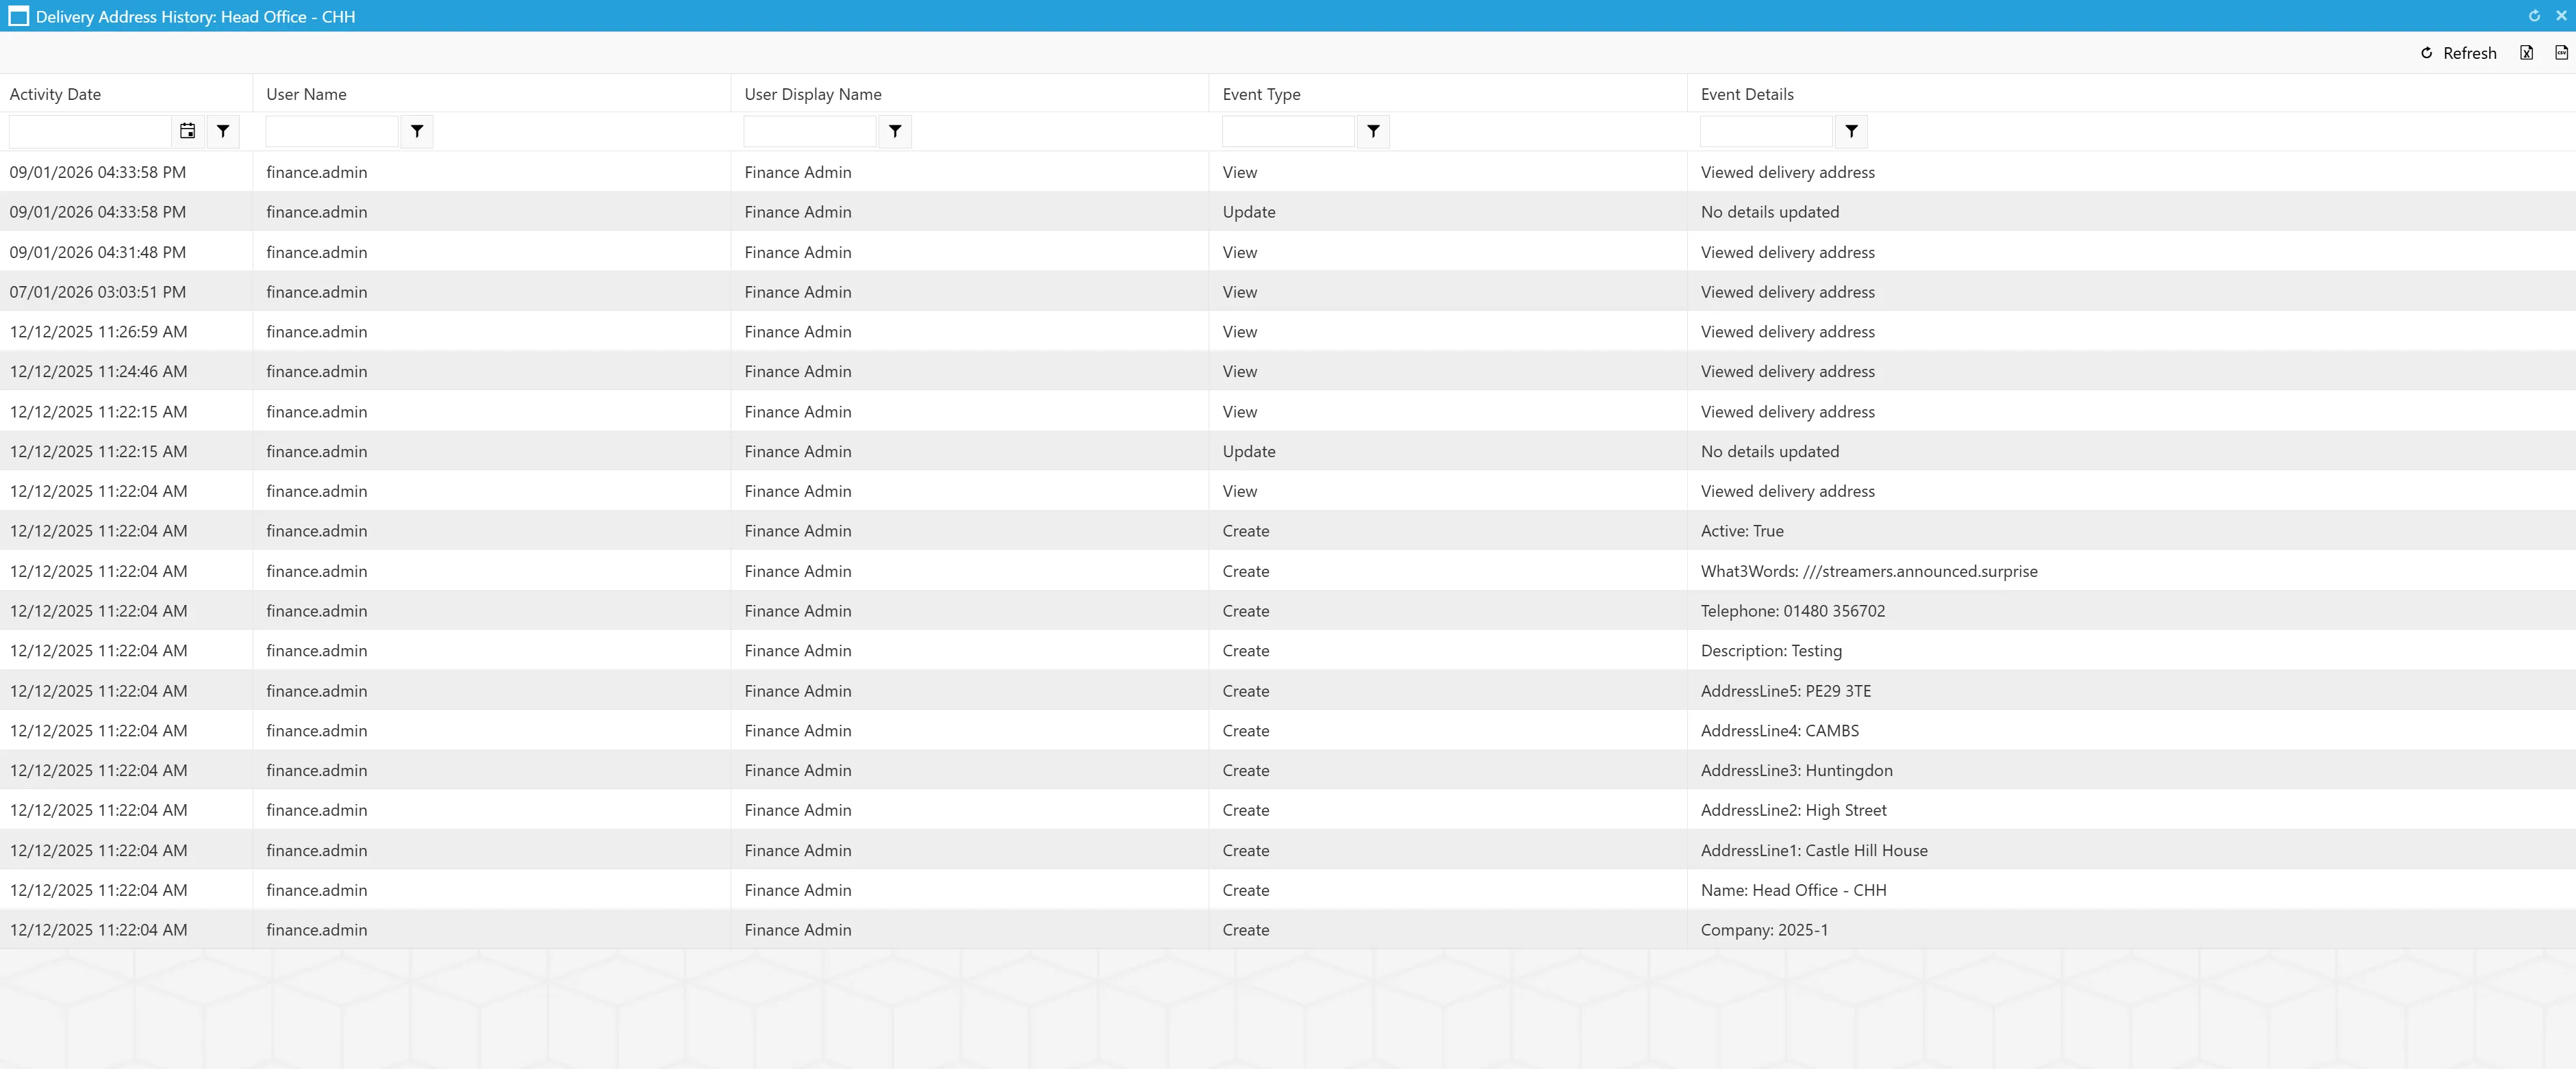Screen dimensions: 2576x1069
Task: Open the Event Type filter funnel
Action: point(1373,131)
